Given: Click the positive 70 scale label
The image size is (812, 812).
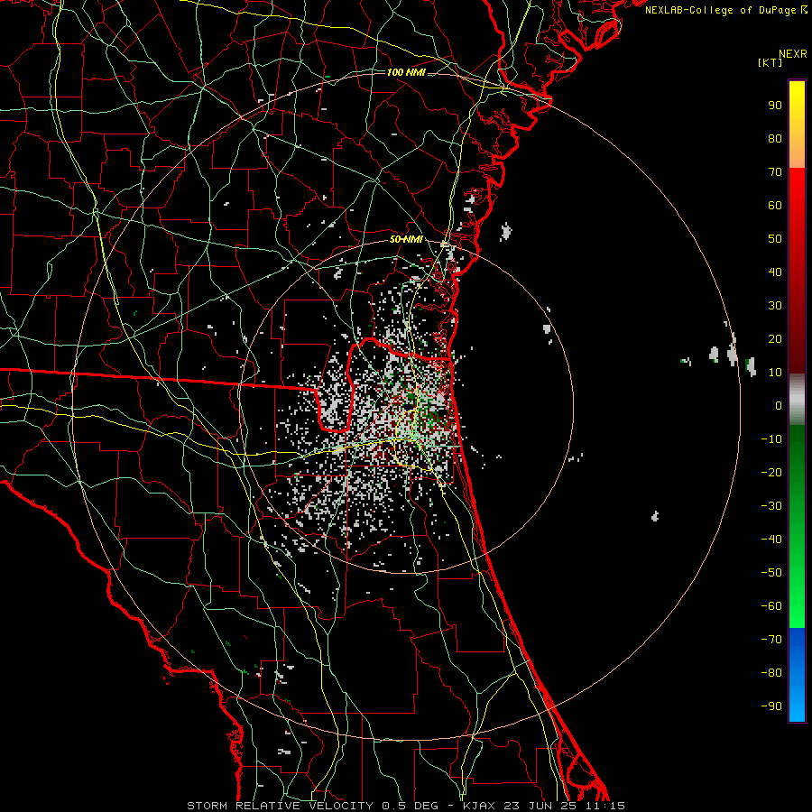Looking at the screenshot, I should coord(775,172).
